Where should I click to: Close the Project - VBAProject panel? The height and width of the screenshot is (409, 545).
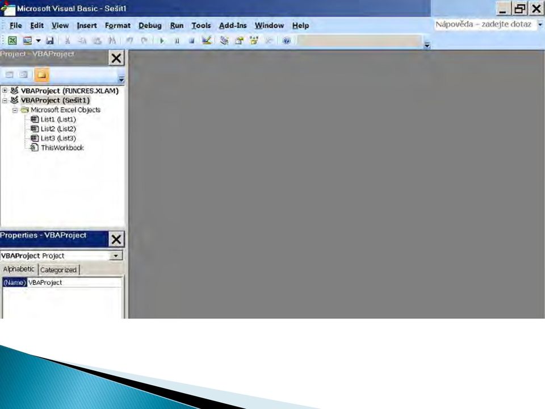116,58
